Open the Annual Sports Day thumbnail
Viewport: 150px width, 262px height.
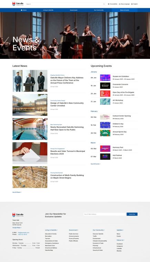pos(105,133)
